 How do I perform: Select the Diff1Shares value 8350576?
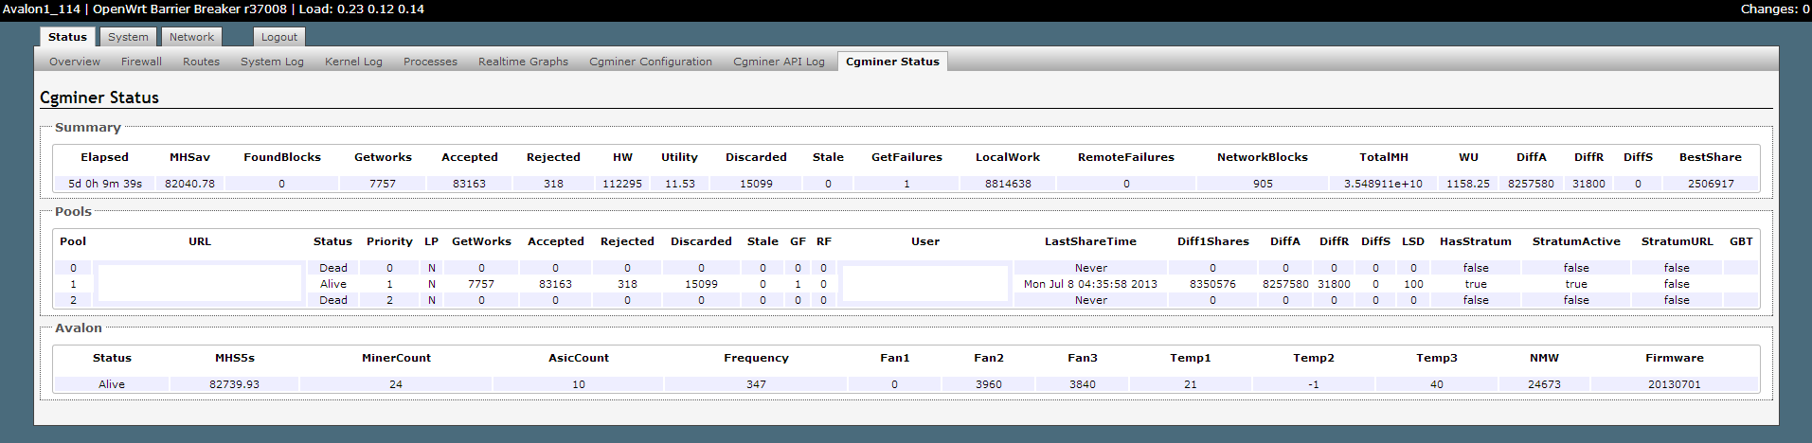click(x=1212, y=284)
